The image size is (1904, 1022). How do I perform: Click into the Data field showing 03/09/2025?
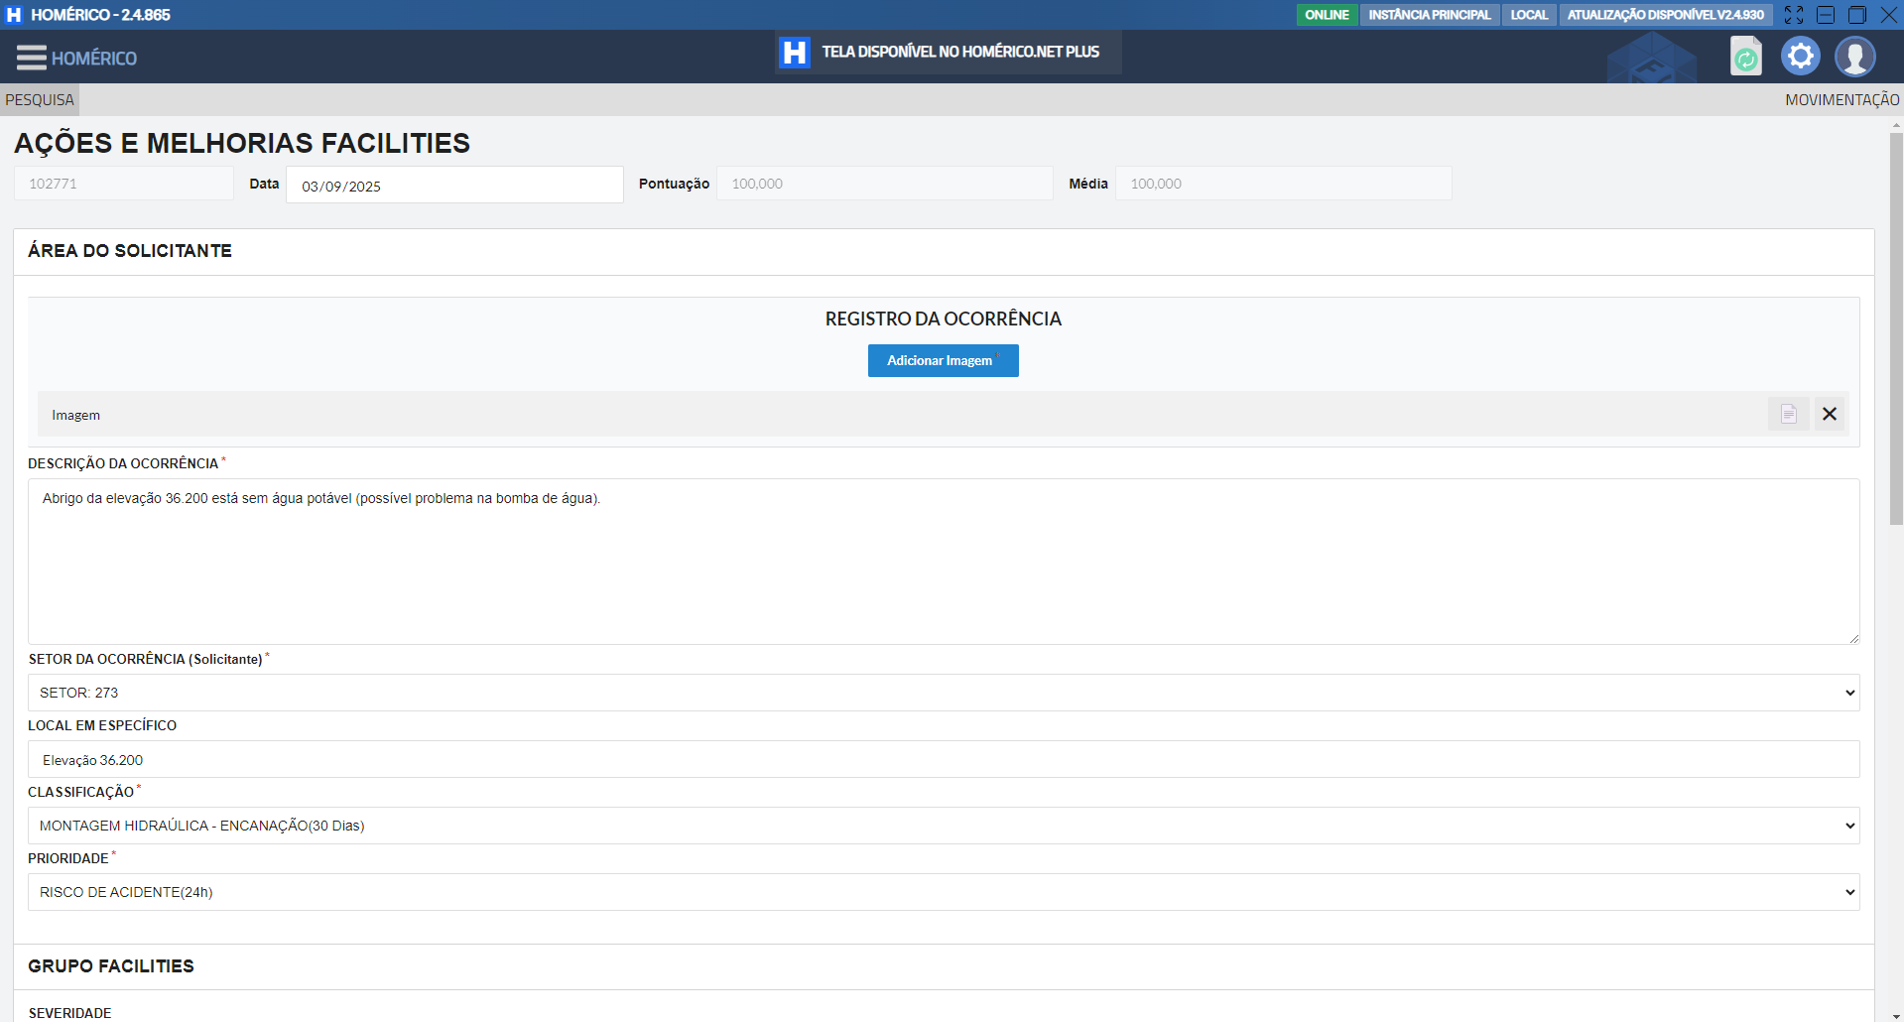click(x=454, y=186)
